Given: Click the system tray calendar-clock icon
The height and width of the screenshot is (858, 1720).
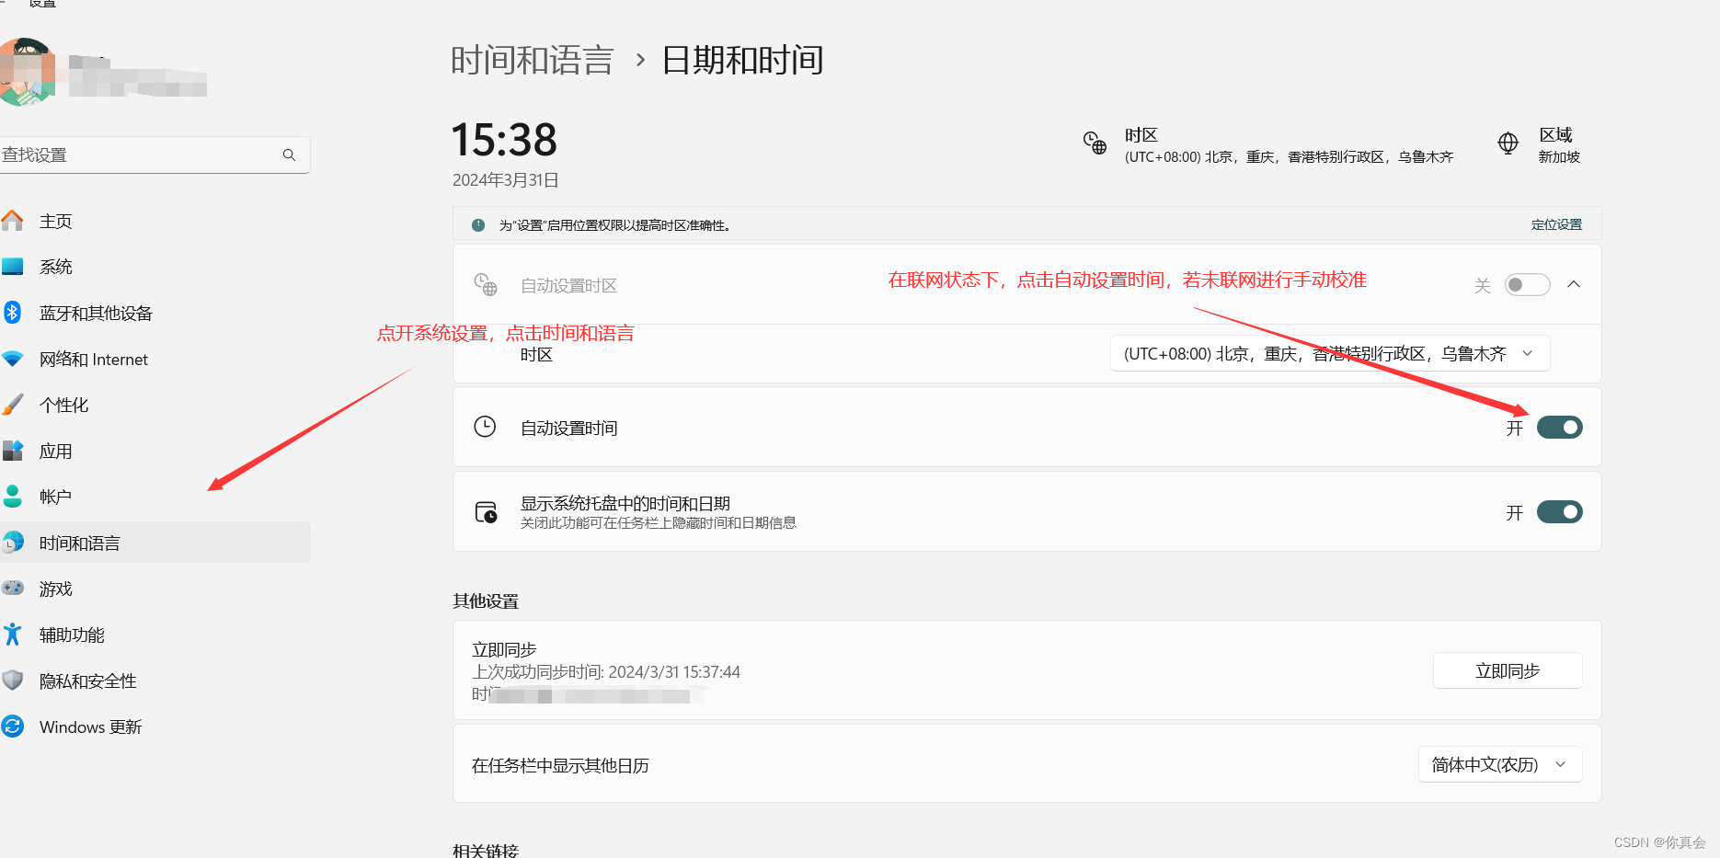Looking at the screenshot, I should tap(486, 512).
